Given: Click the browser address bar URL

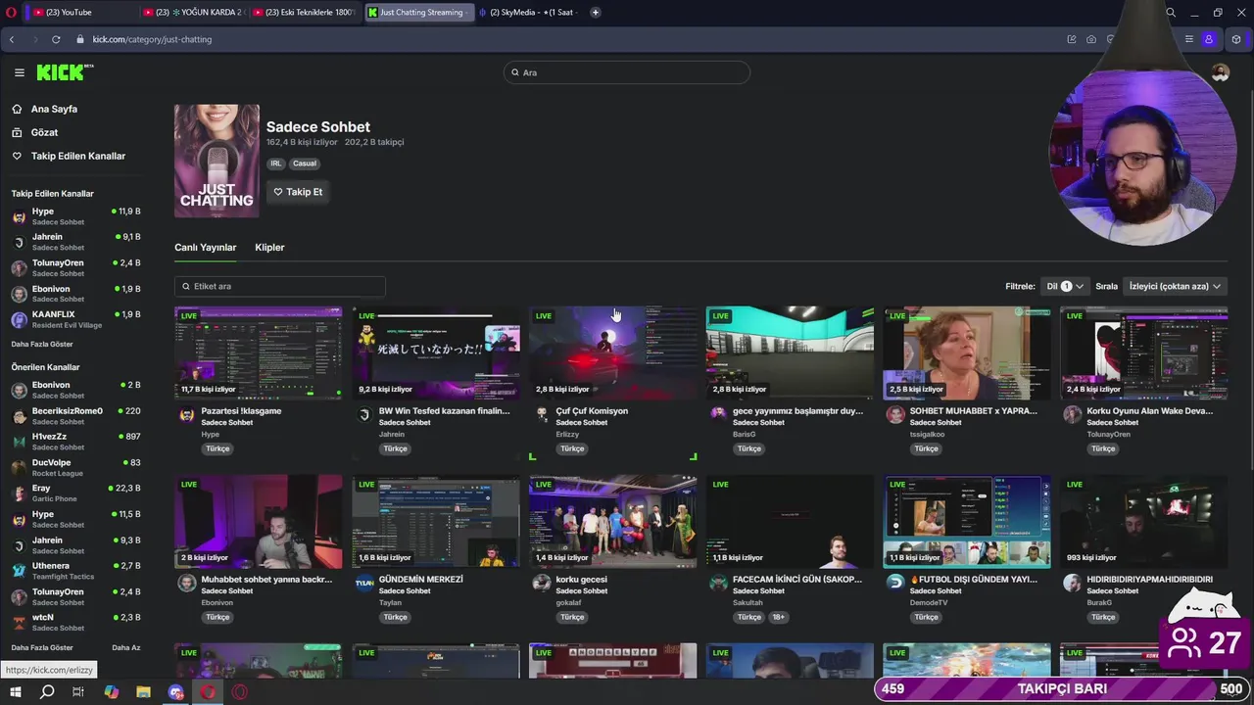Looking at the screenshot, I should (x=152, y=39).
